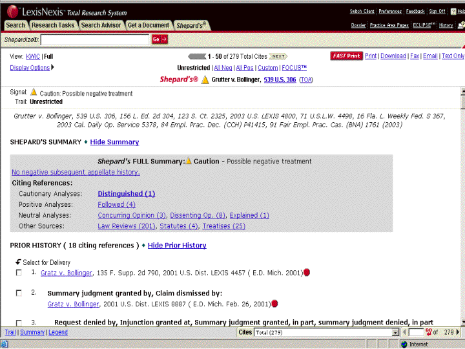Screen dimensions: 465x349
Task: Check the box for citation 2
Action: click(x=19, y=293)
